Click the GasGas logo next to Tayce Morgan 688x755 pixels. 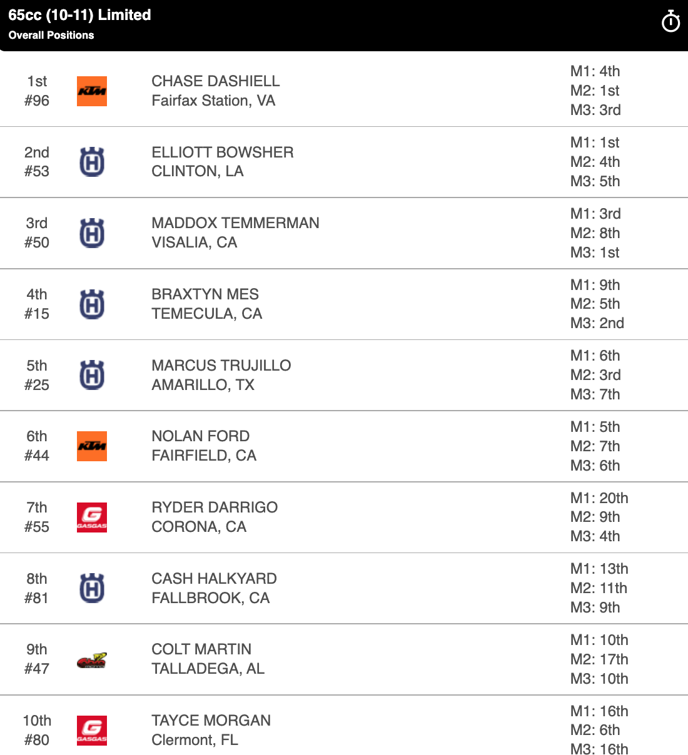[92, 731]
